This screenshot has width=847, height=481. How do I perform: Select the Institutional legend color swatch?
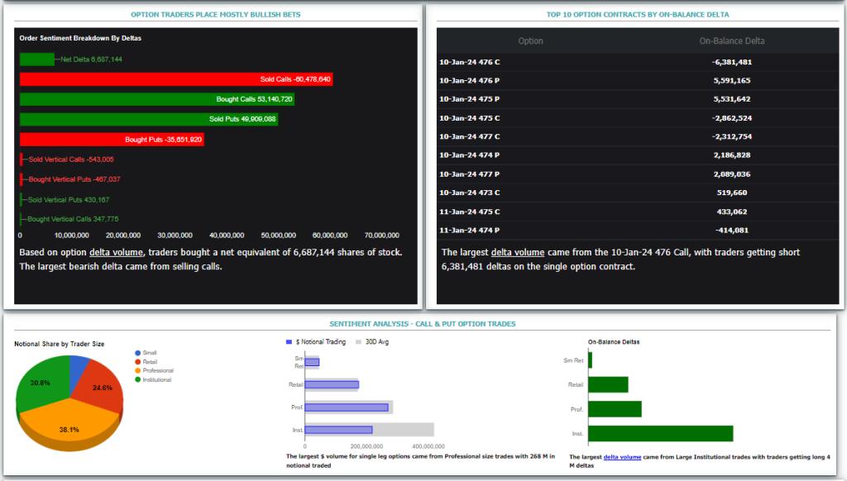click(138, 379)
